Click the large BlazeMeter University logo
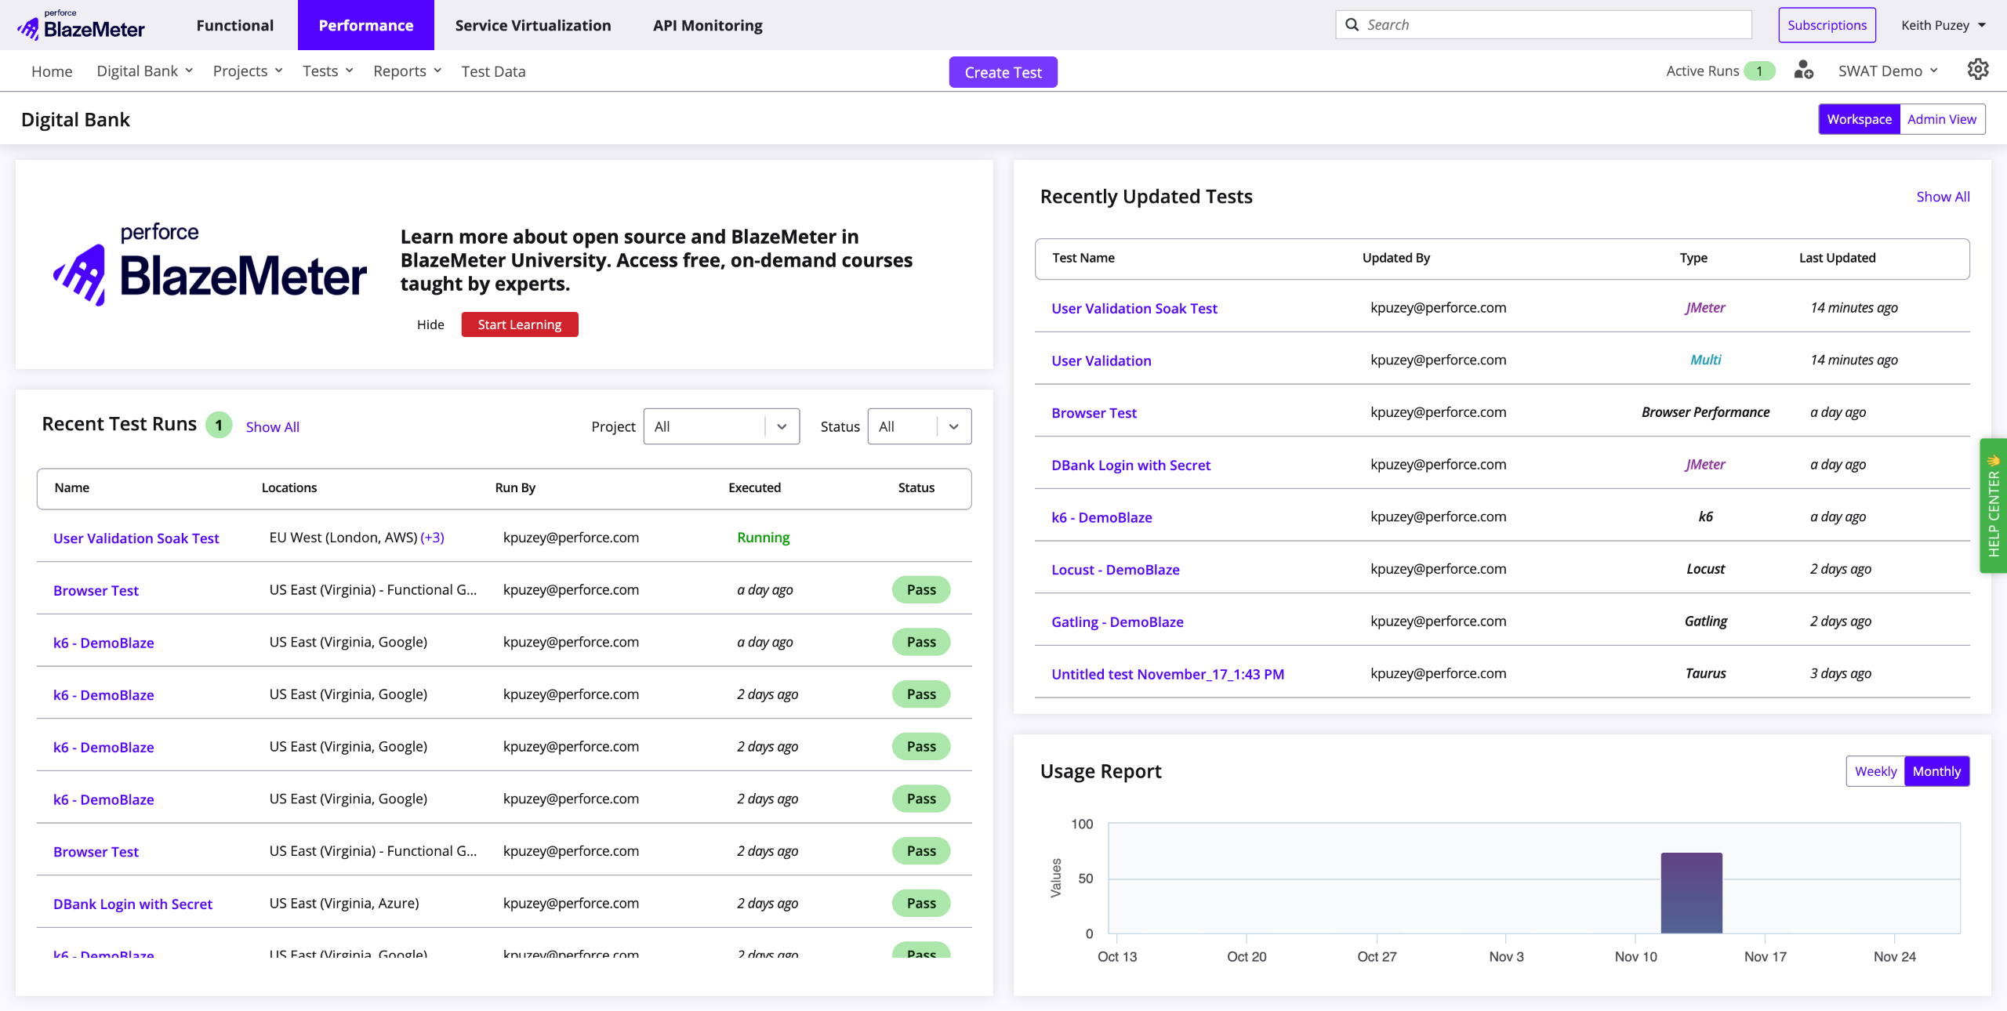The width and height of the screenshot is (2007, 1011). 209,265
